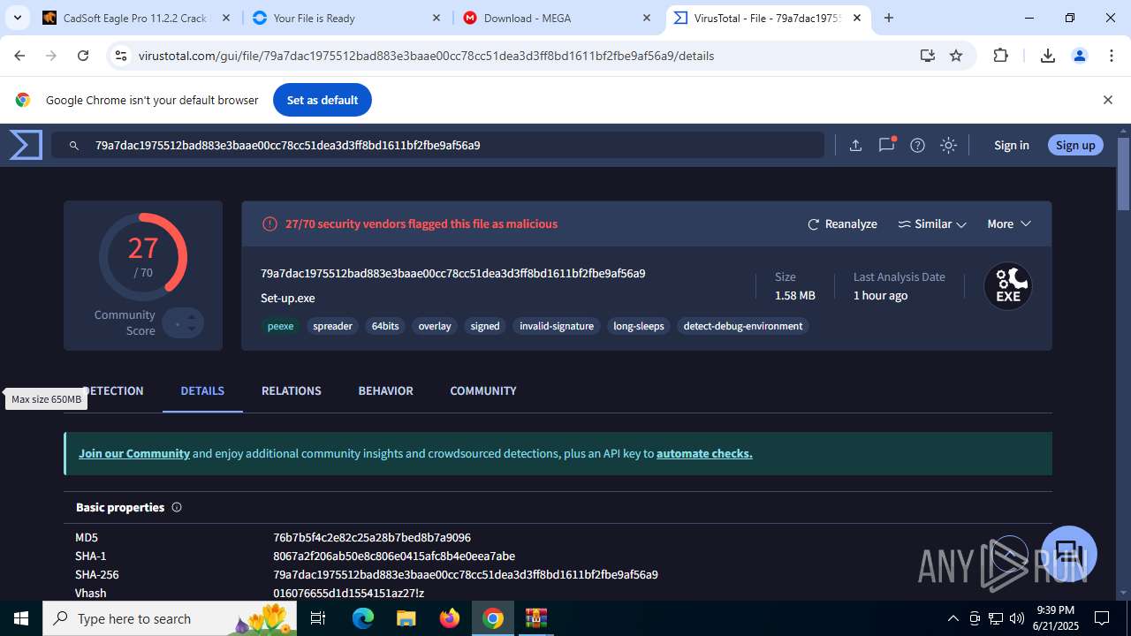Click the upload file icon
Image resolution: width=1131 pixels, height=636 pixels.
(855, 146)
